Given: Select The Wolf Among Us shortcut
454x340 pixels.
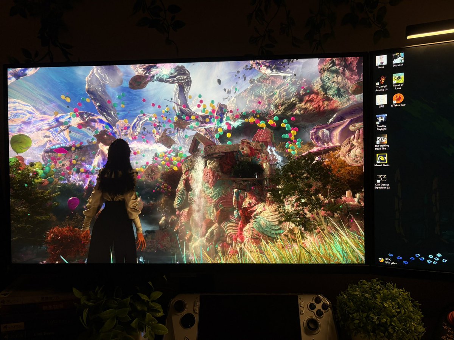Looking at the screenshot, I should tap(381, 83).
